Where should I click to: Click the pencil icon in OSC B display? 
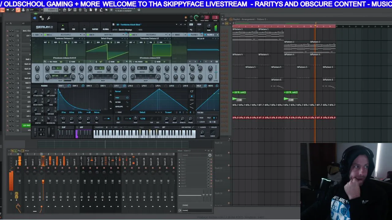127,46
